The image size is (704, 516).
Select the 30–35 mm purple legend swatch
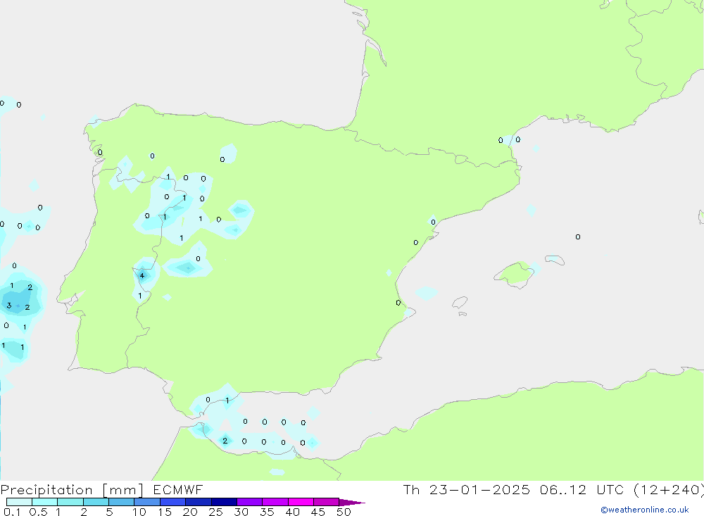(x=249, y=502)
